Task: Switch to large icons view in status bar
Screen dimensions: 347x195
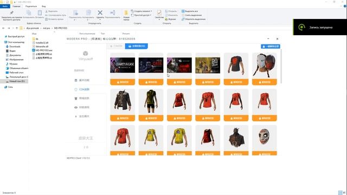Action: tap(345, 193)
